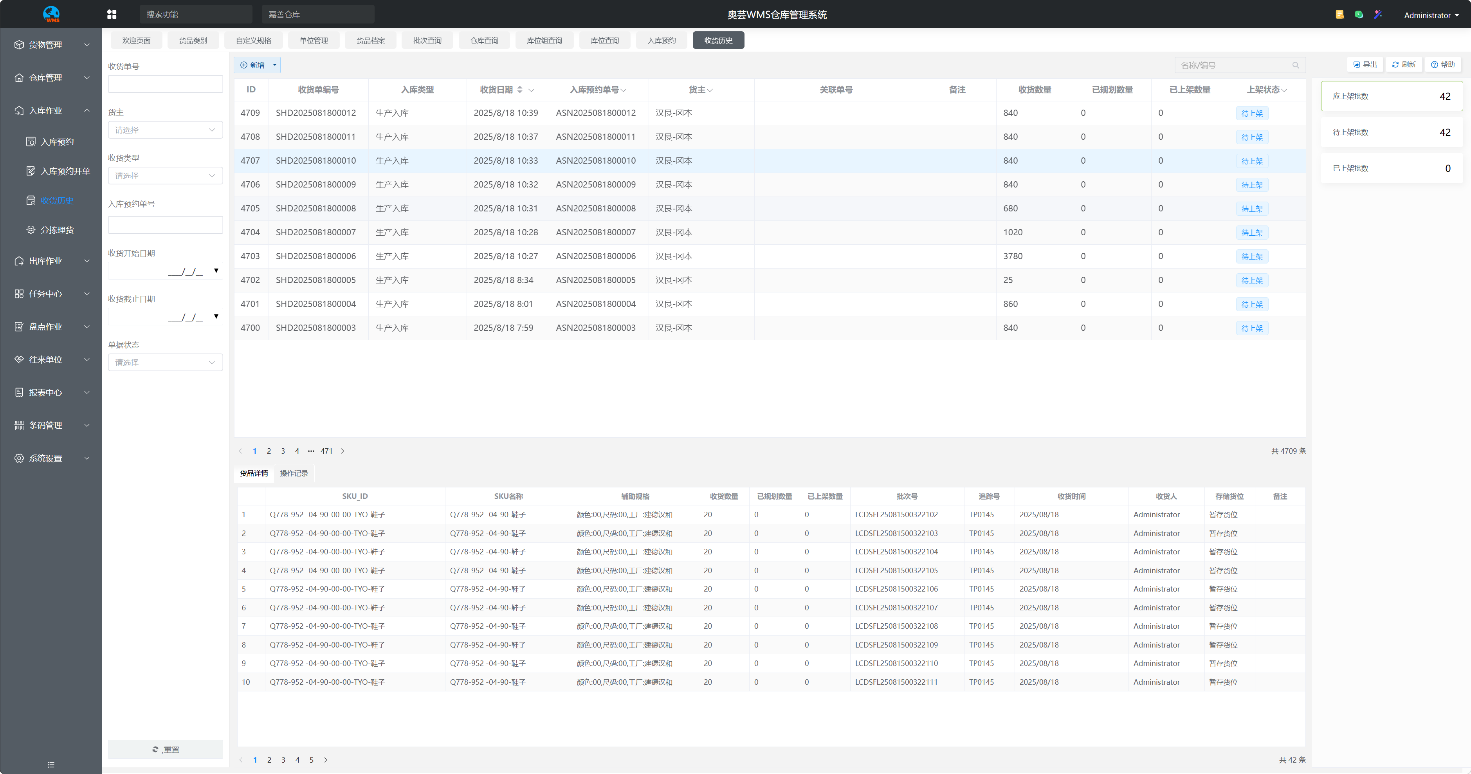Click the yellow document search icon
This screenshot has width=1471, height=774.
[x=1339, y=14]
